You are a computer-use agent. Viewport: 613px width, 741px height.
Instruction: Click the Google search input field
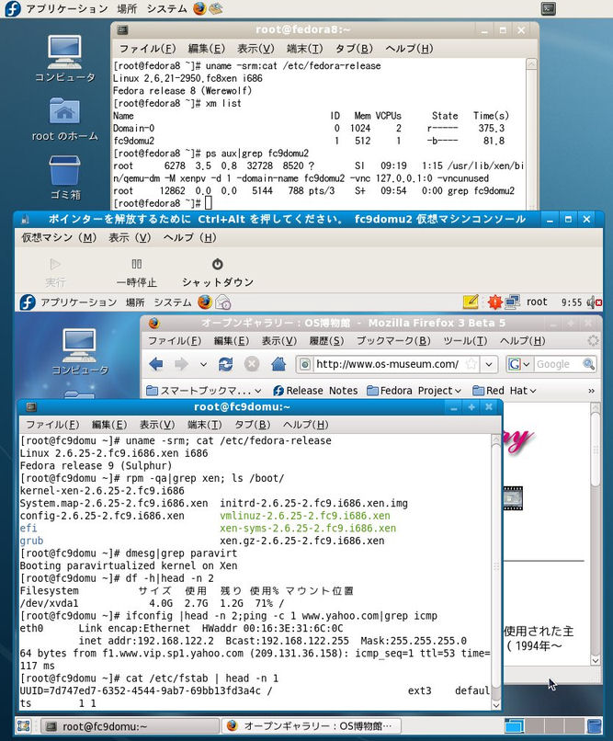click(558, 364)
